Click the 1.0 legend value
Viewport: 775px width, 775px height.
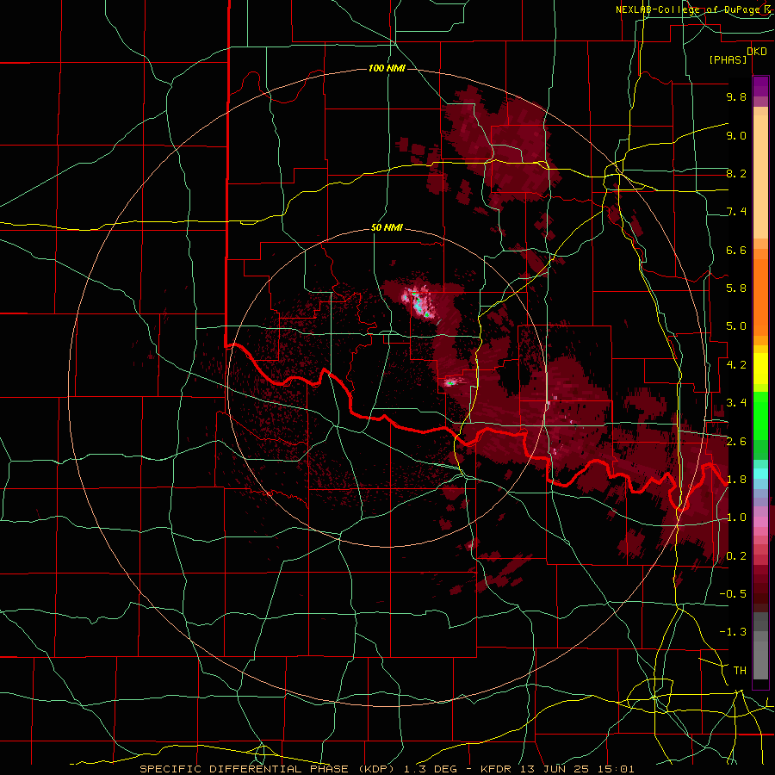tap(736, 518)
